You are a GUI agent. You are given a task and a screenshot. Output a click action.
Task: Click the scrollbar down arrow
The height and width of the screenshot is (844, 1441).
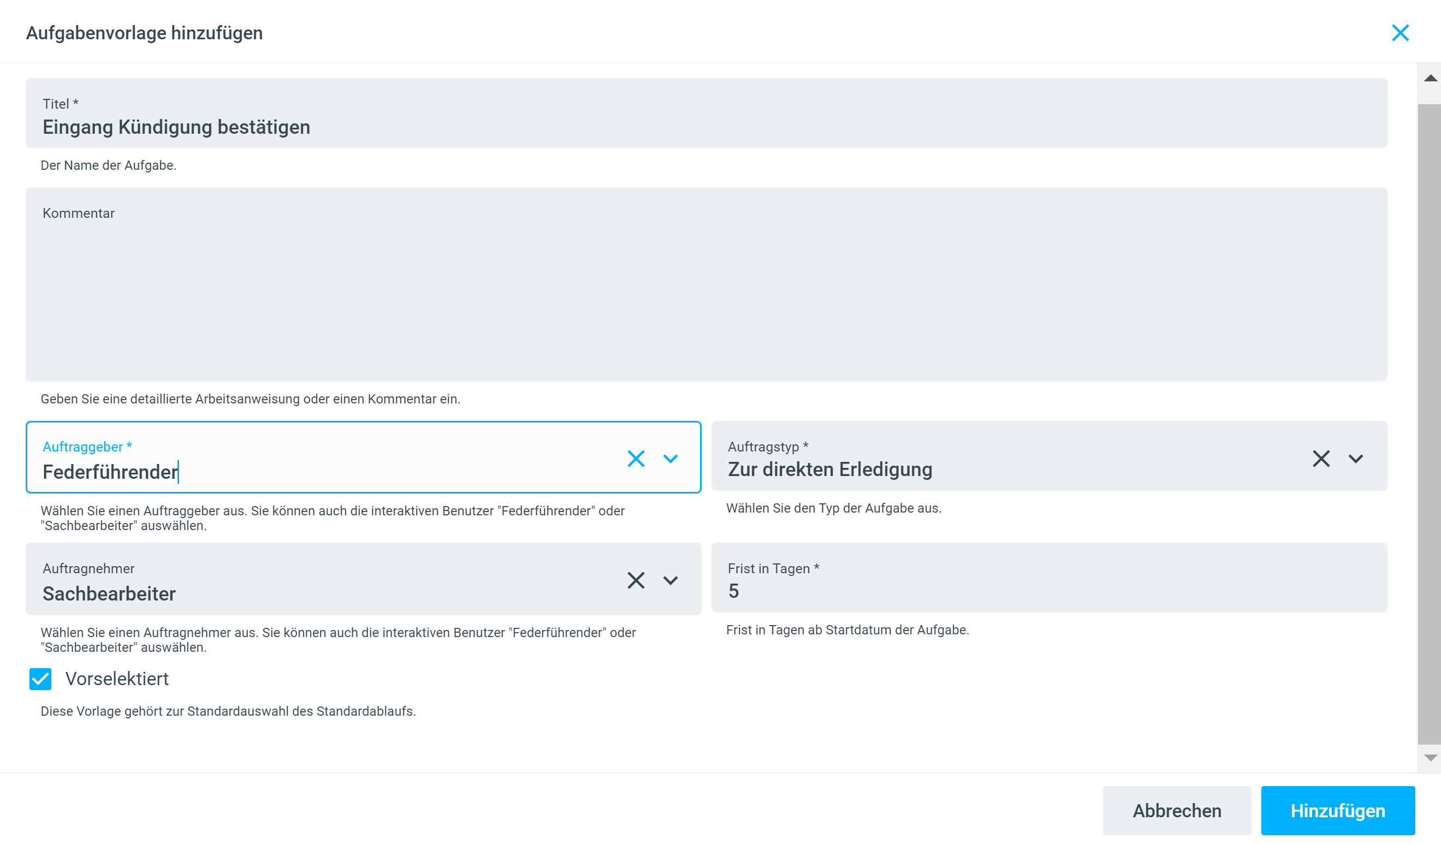1430,758
